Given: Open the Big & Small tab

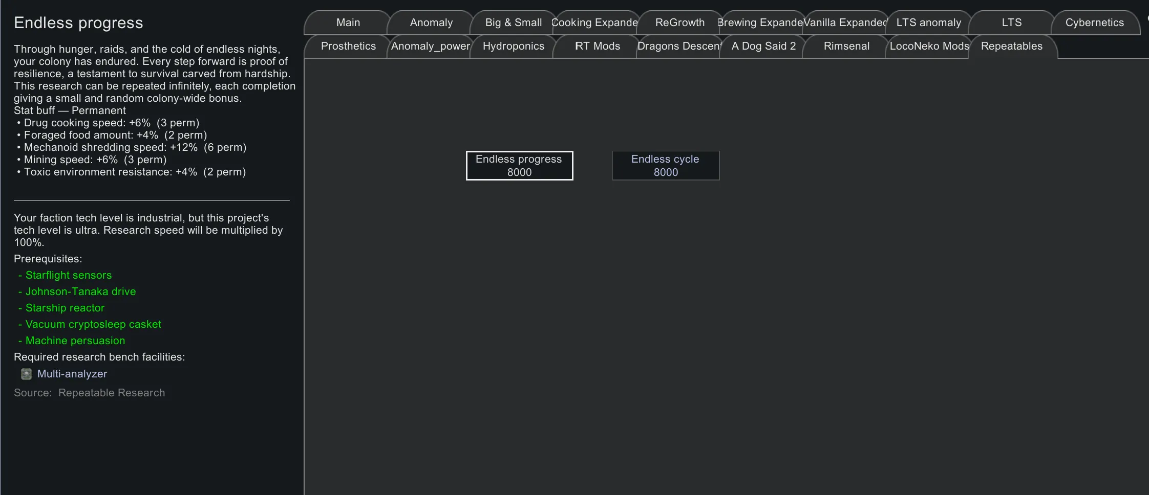Looking at the screenshot, I should (513, 22).
